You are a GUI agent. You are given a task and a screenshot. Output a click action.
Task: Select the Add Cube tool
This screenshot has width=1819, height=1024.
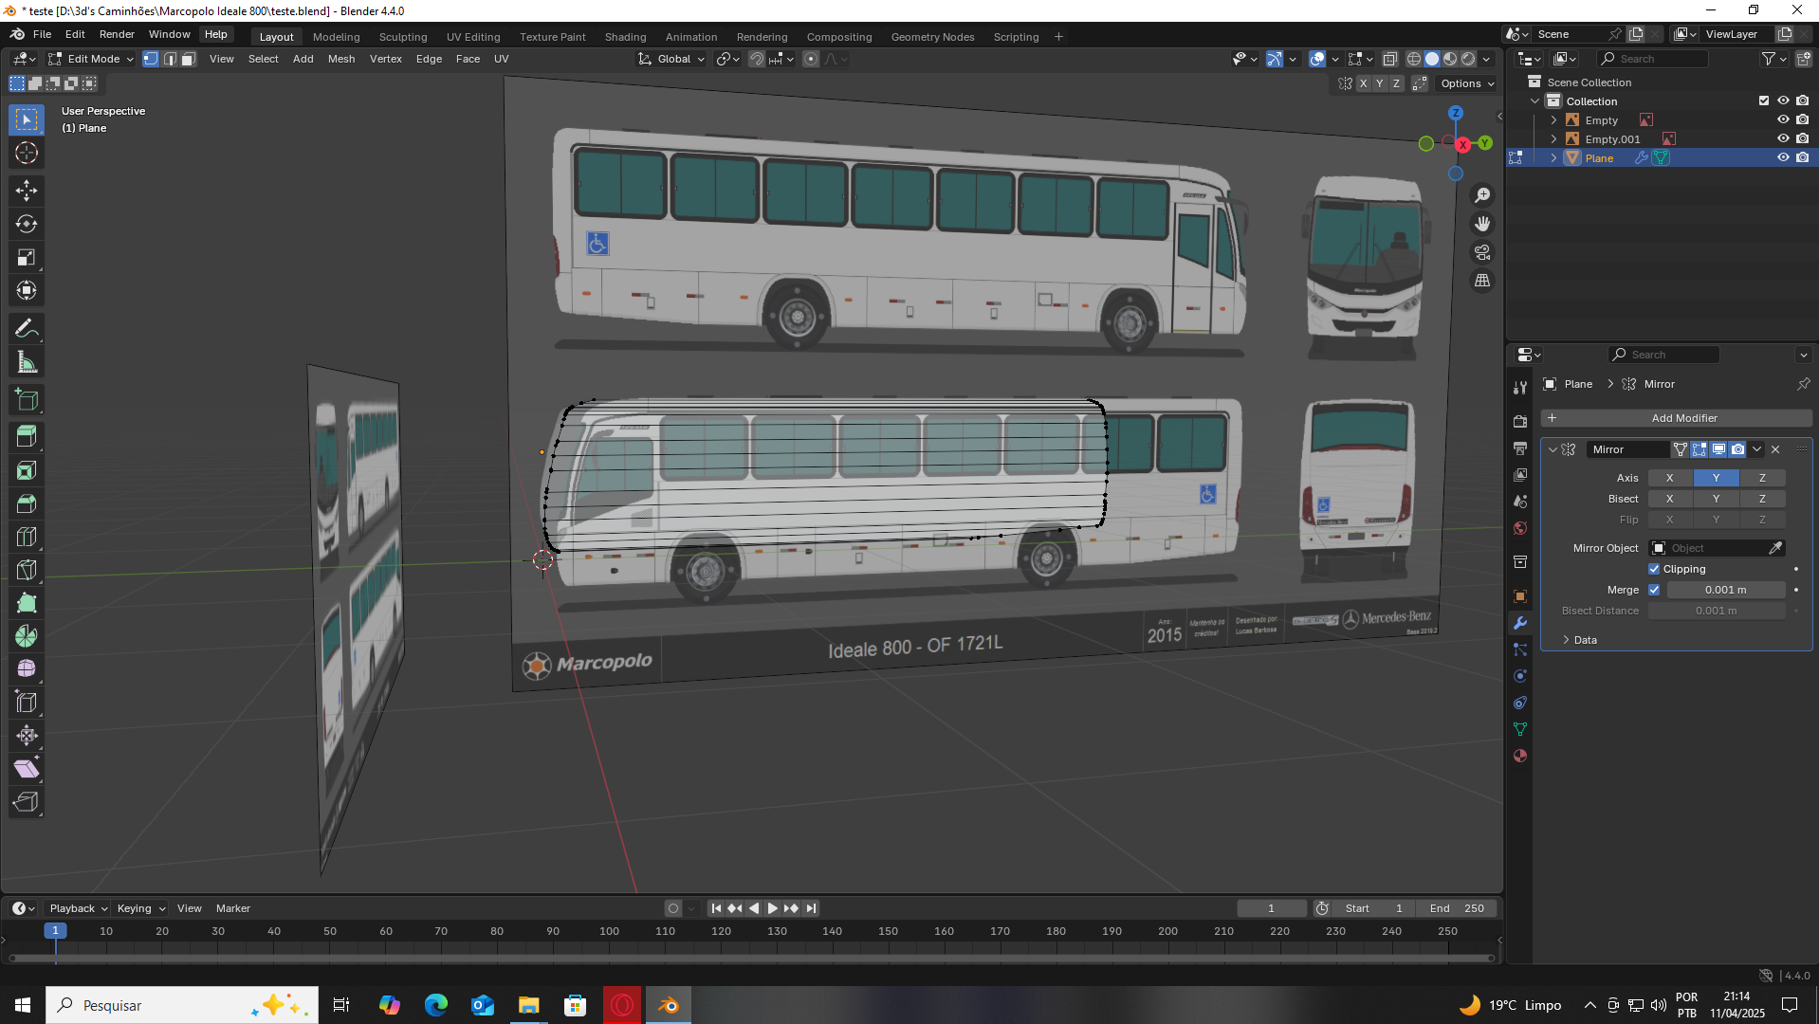pos(27,400)
